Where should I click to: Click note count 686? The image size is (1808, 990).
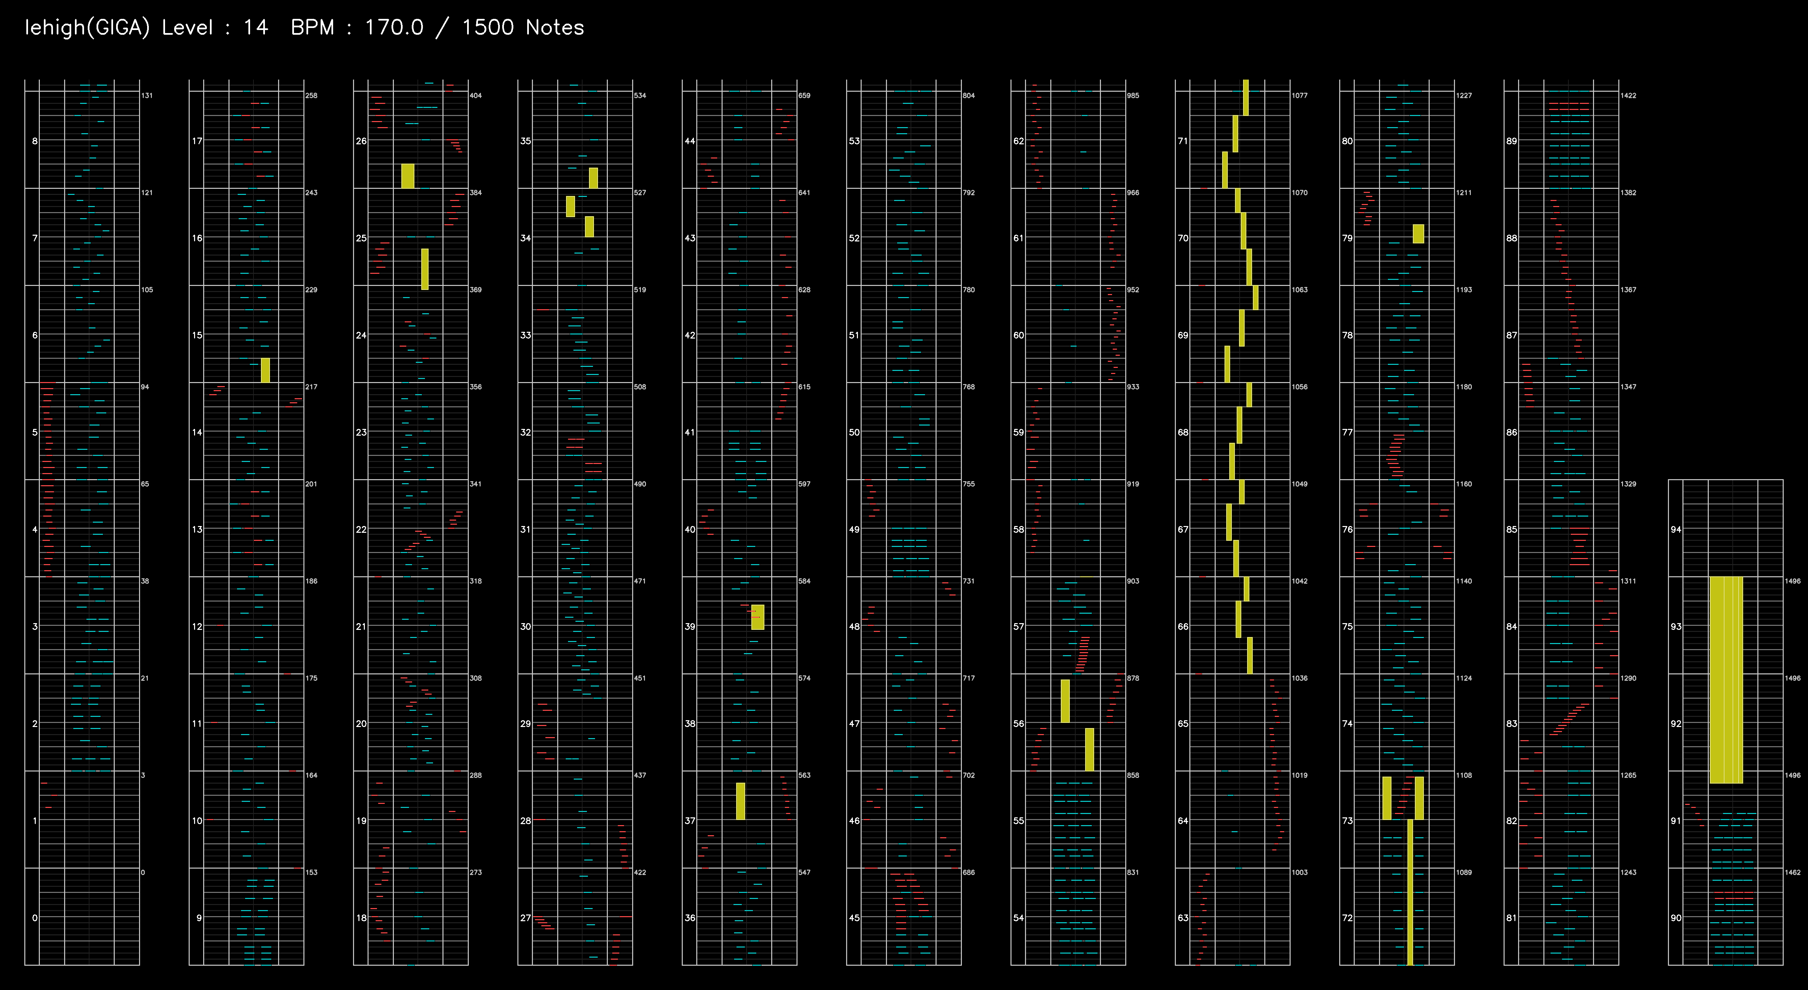(968, 873)
